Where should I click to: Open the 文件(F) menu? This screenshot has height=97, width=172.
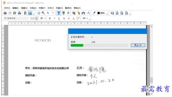tap(7, 8)
